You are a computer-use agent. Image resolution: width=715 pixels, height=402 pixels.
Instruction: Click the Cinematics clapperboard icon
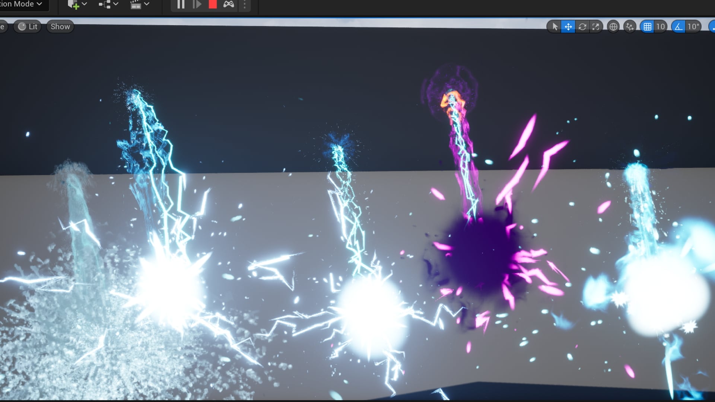(136, 4)
